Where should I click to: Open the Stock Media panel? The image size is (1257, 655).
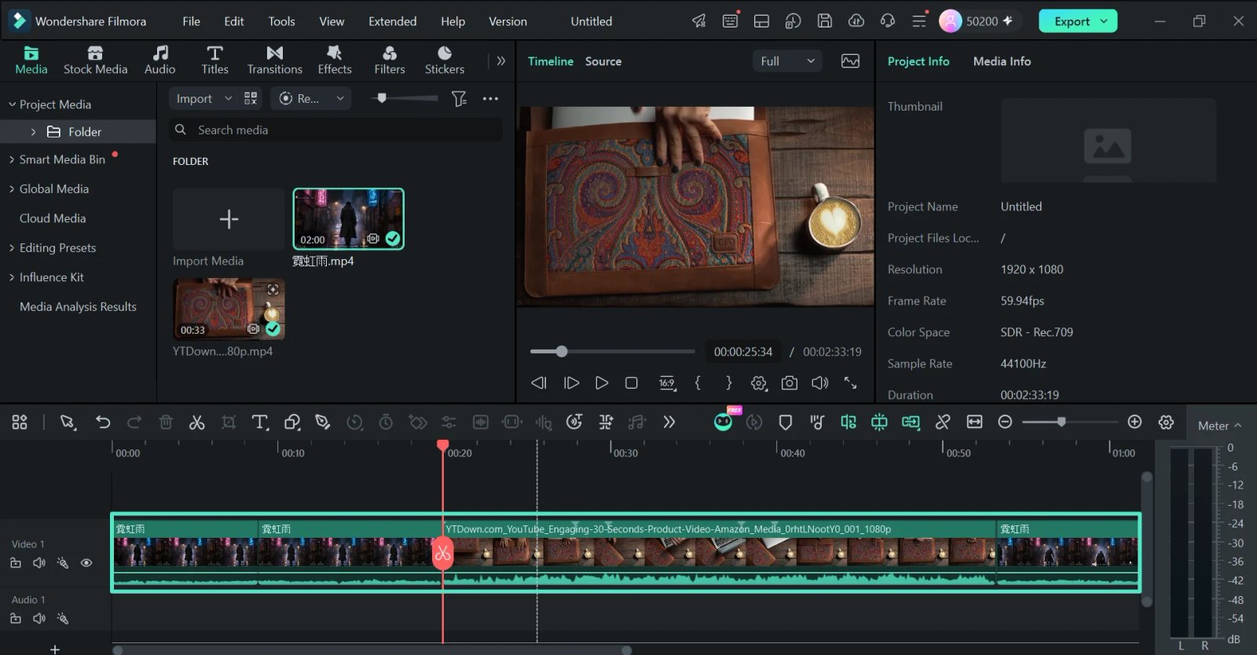[95, 60]
